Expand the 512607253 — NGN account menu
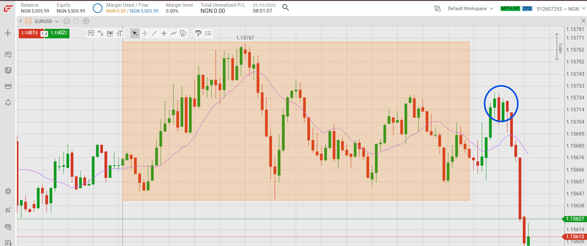This screenshot has height=246, width=587. pyautogui.click(x=561, y=9)
